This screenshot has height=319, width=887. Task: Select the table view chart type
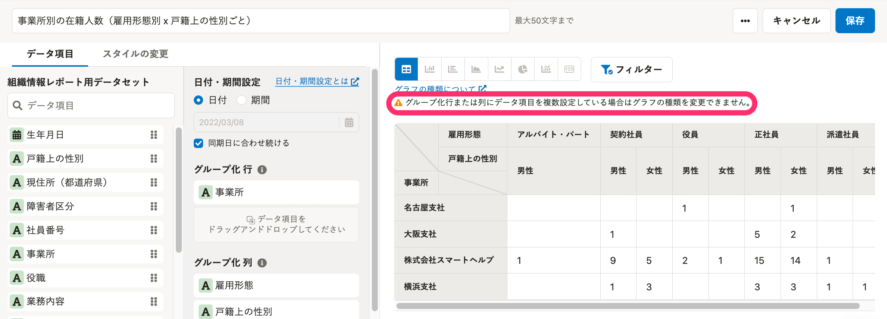[406, 69]
